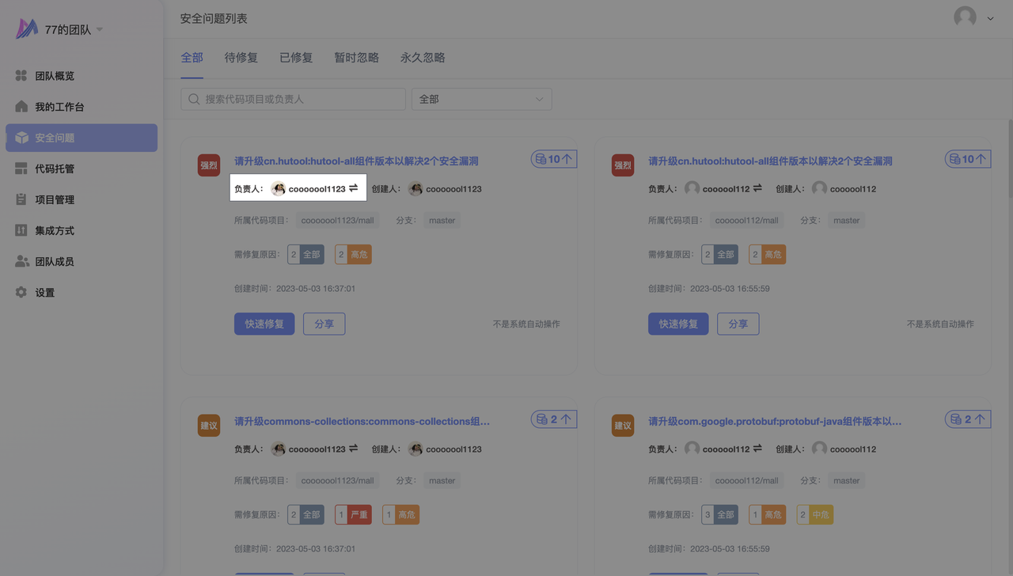Image resolution: width=1013 pixels, height=576 pixels.
Task: Toggle 严重 tag in commons-collections card
Action: [353, 514]
